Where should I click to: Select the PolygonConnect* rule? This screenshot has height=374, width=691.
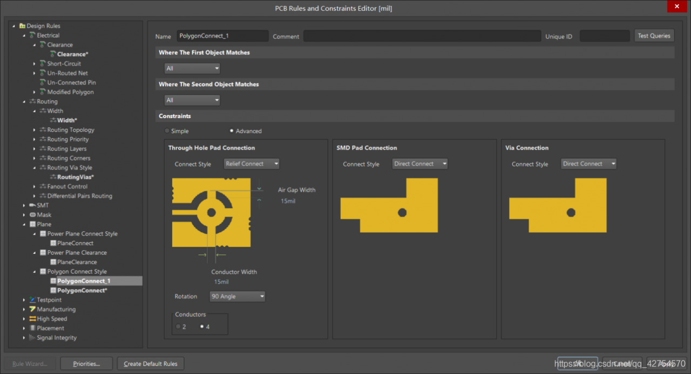[82, 290]
